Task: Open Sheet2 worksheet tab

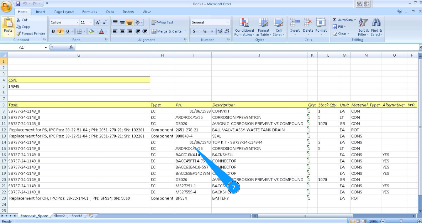Action: coord(59,216)
